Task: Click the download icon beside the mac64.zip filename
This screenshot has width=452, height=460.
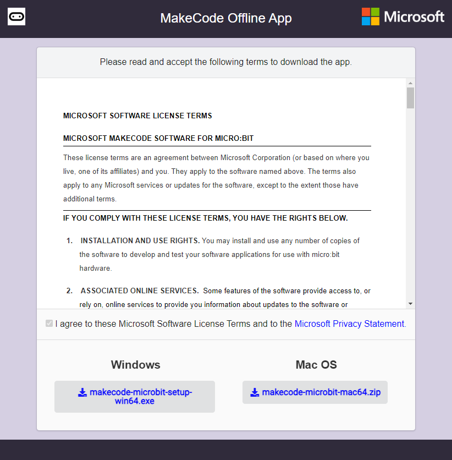Action: [x=255, y=392]
